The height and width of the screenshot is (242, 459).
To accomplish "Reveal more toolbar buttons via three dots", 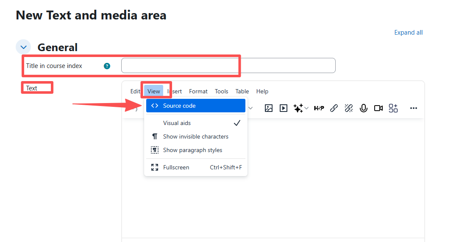I will click(x=414, y=108).
